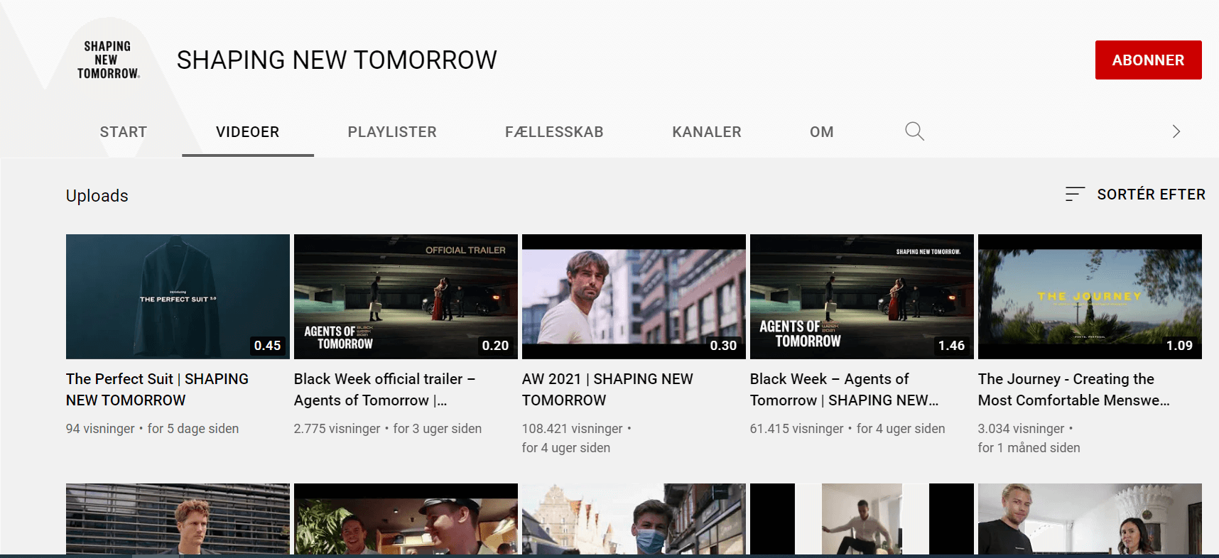Open second-row thumbnail with man by slatted wall

tap(178, 519)
